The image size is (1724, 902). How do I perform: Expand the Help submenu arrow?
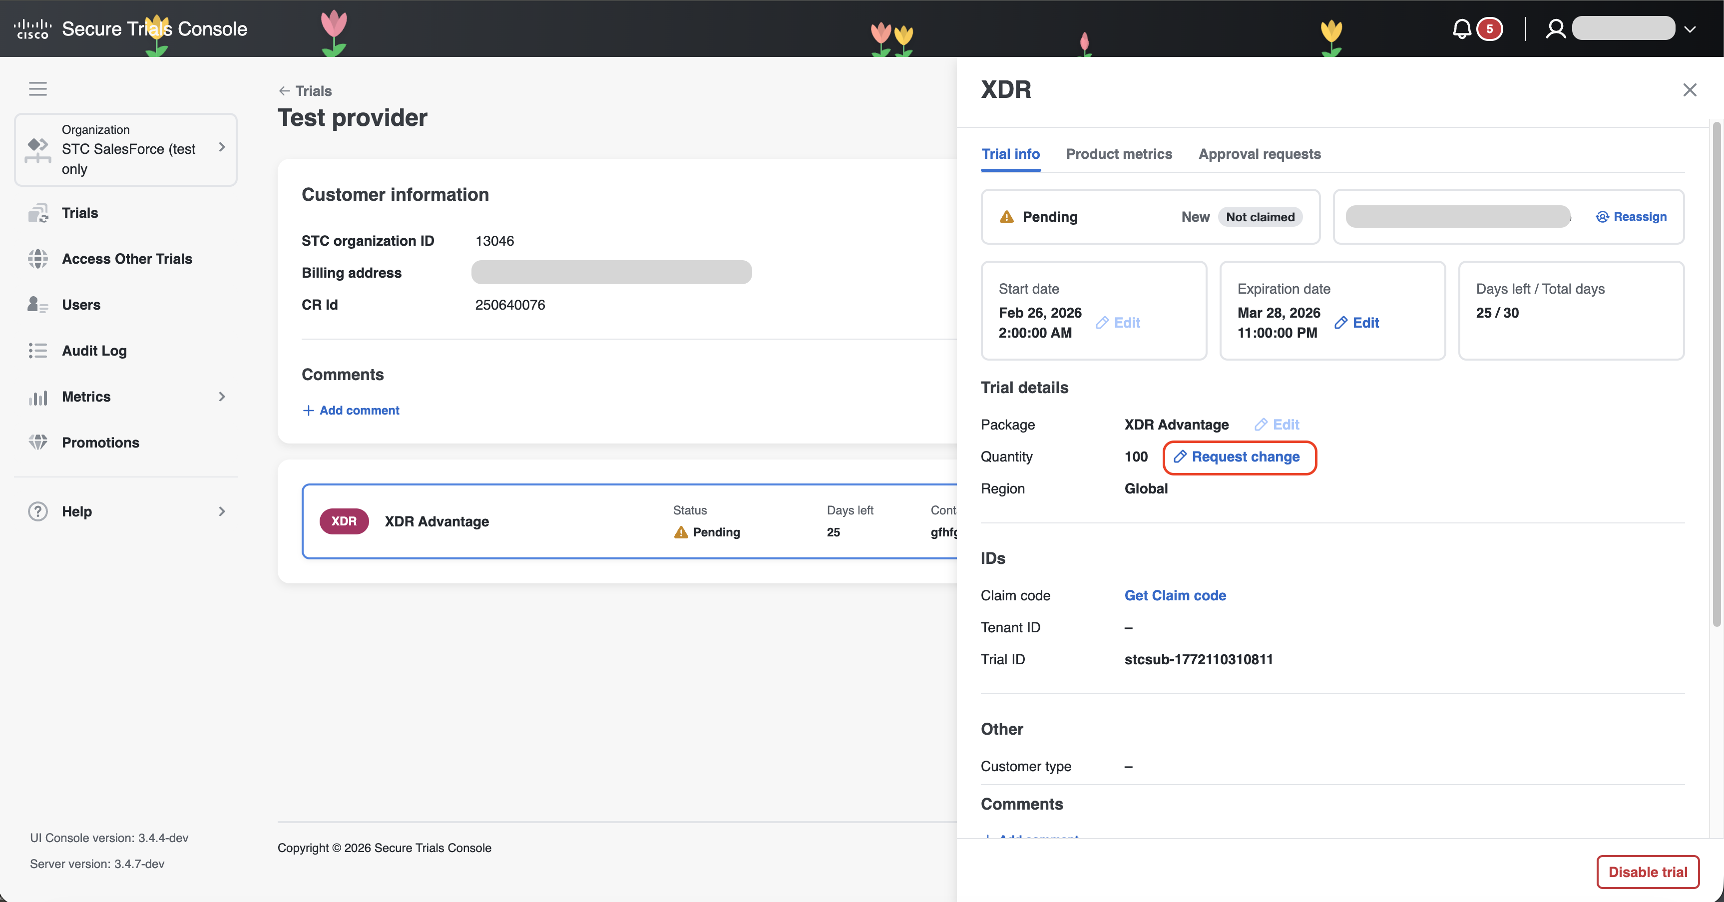pyautogui.click(x=222, y=511)
